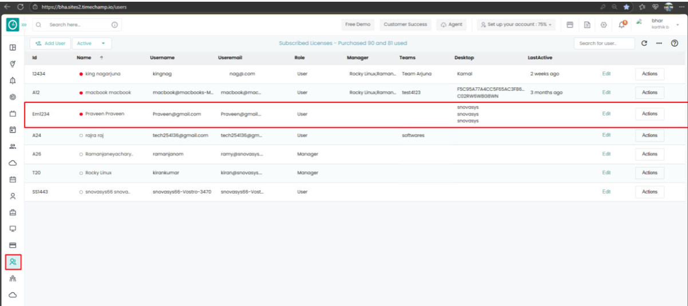Open the Users icon in the left sidebar

[x=13, y=262]
